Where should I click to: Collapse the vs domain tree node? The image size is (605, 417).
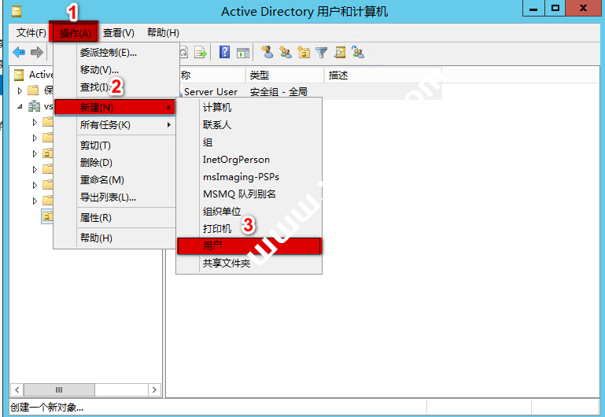point(20,106)
